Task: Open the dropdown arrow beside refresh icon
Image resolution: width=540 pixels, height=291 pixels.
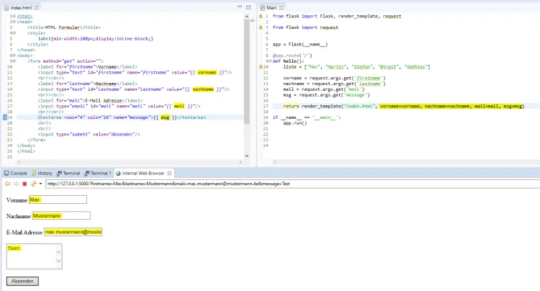Action: tap(40, 184)
